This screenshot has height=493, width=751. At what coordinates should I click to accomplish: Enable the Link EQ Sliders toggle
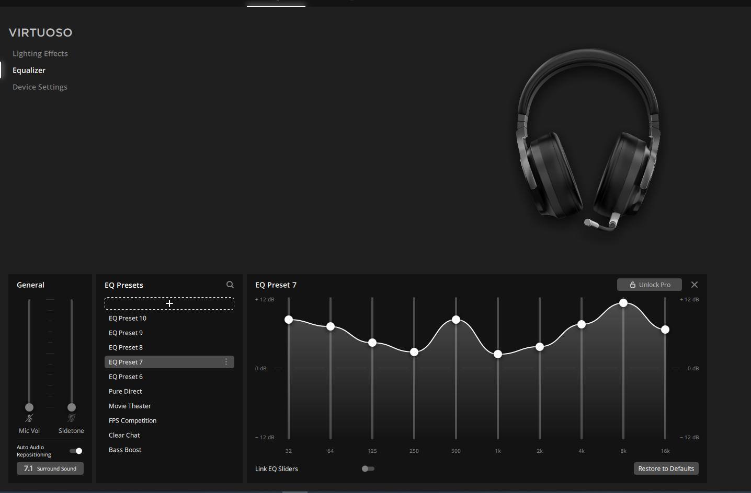coord(368,468)
